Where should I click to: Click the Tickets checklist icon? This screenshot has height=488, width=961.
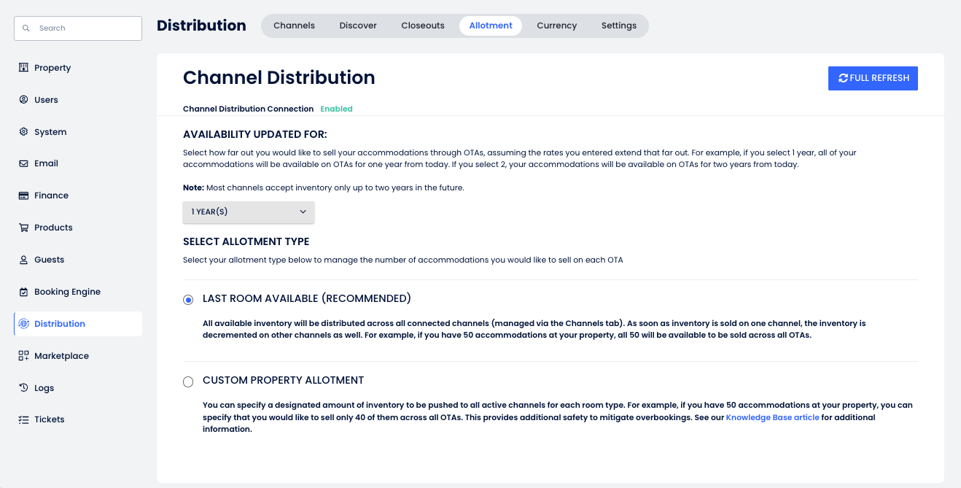pos(23,419)
